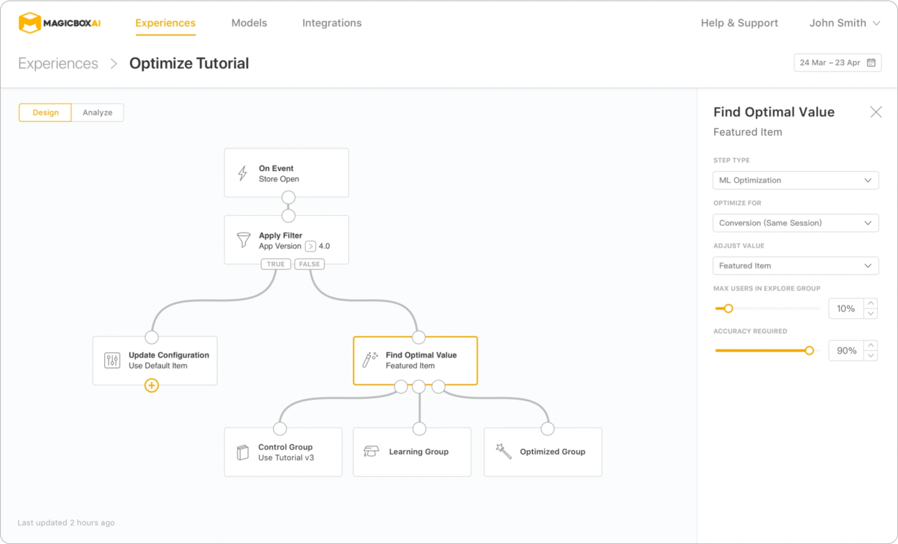Click the Accuracy Required slider handle

[x=809, y=351]
